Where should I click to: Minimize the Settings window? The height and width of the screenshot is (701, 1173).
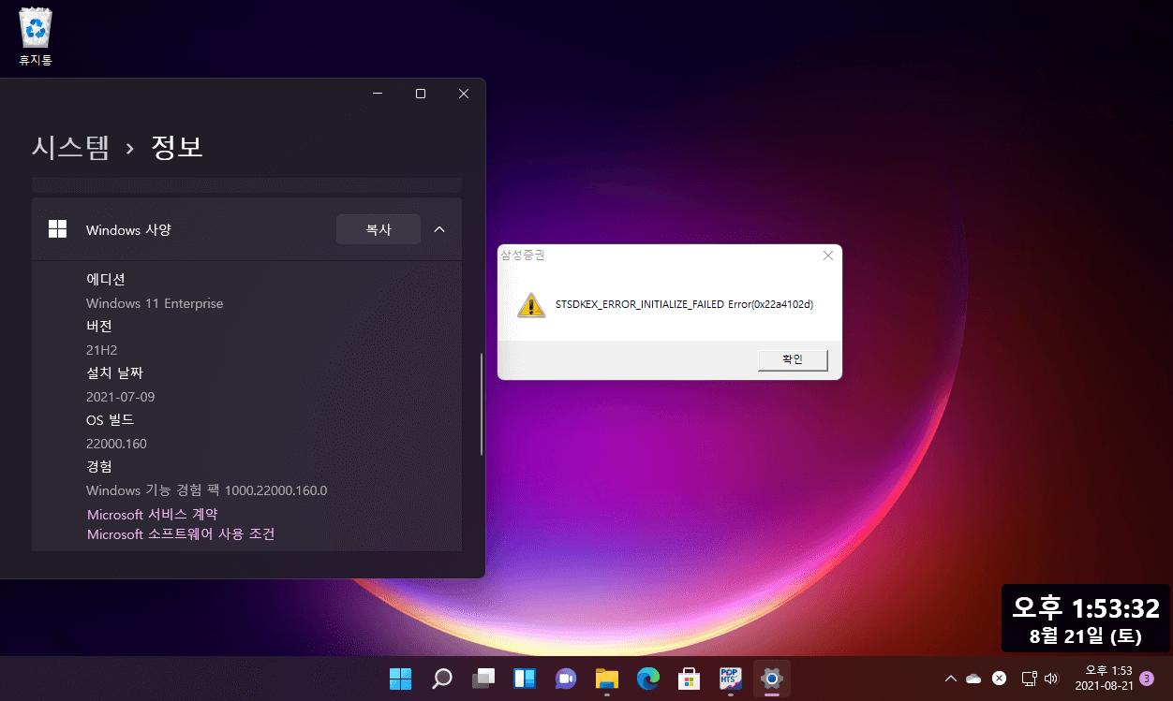click(x=378, y=94)
